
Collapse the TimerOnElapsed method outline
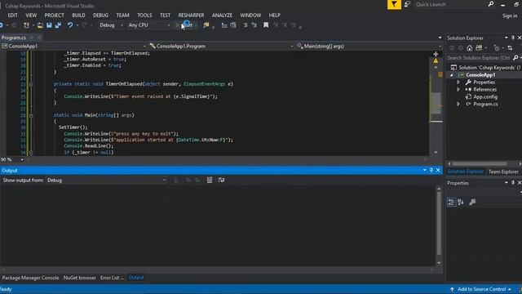click(x=31, y=84)
